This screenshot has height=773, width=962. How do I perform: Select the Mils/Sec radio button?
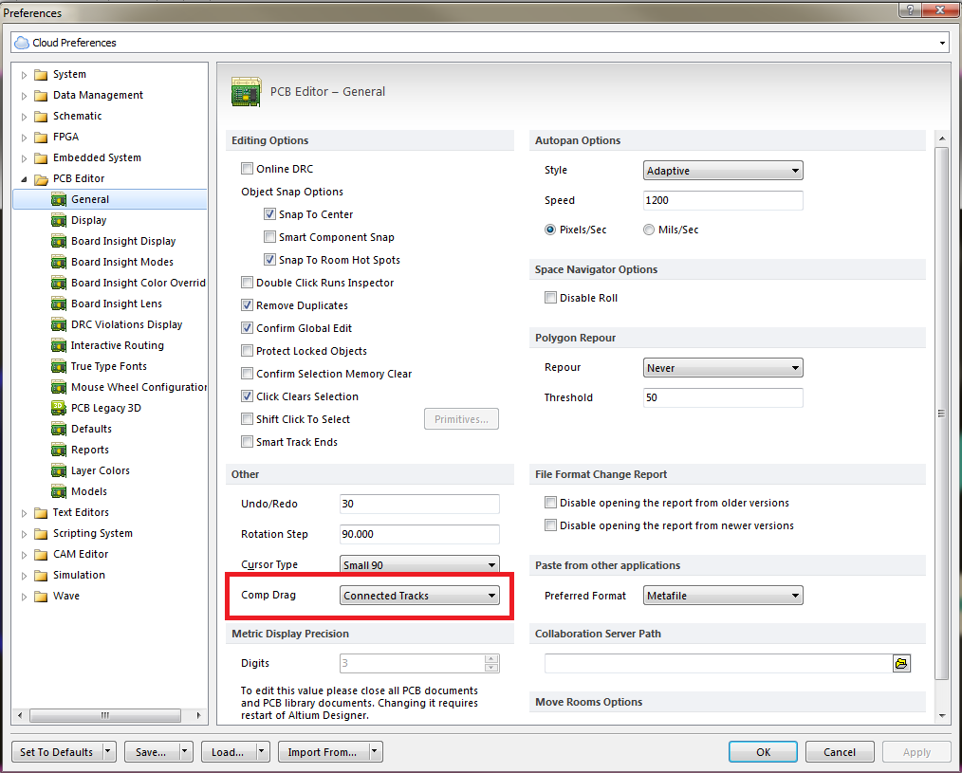point(649,230)
